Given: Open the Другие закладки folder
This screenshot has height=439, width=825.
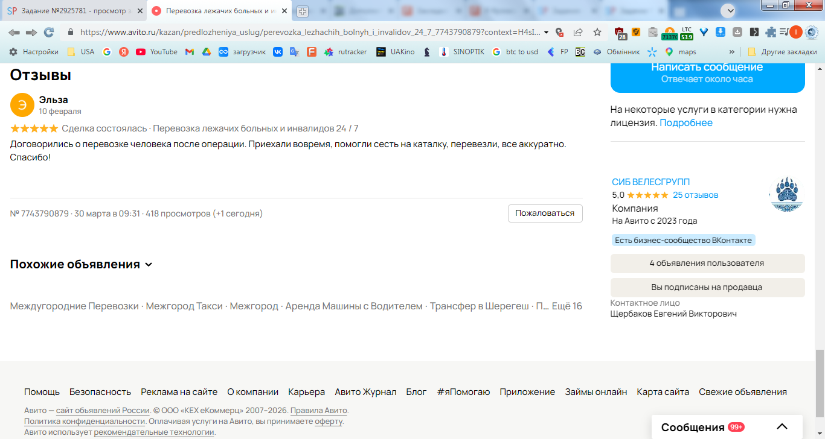Looking at the screenshot, I should click(782, 52).
